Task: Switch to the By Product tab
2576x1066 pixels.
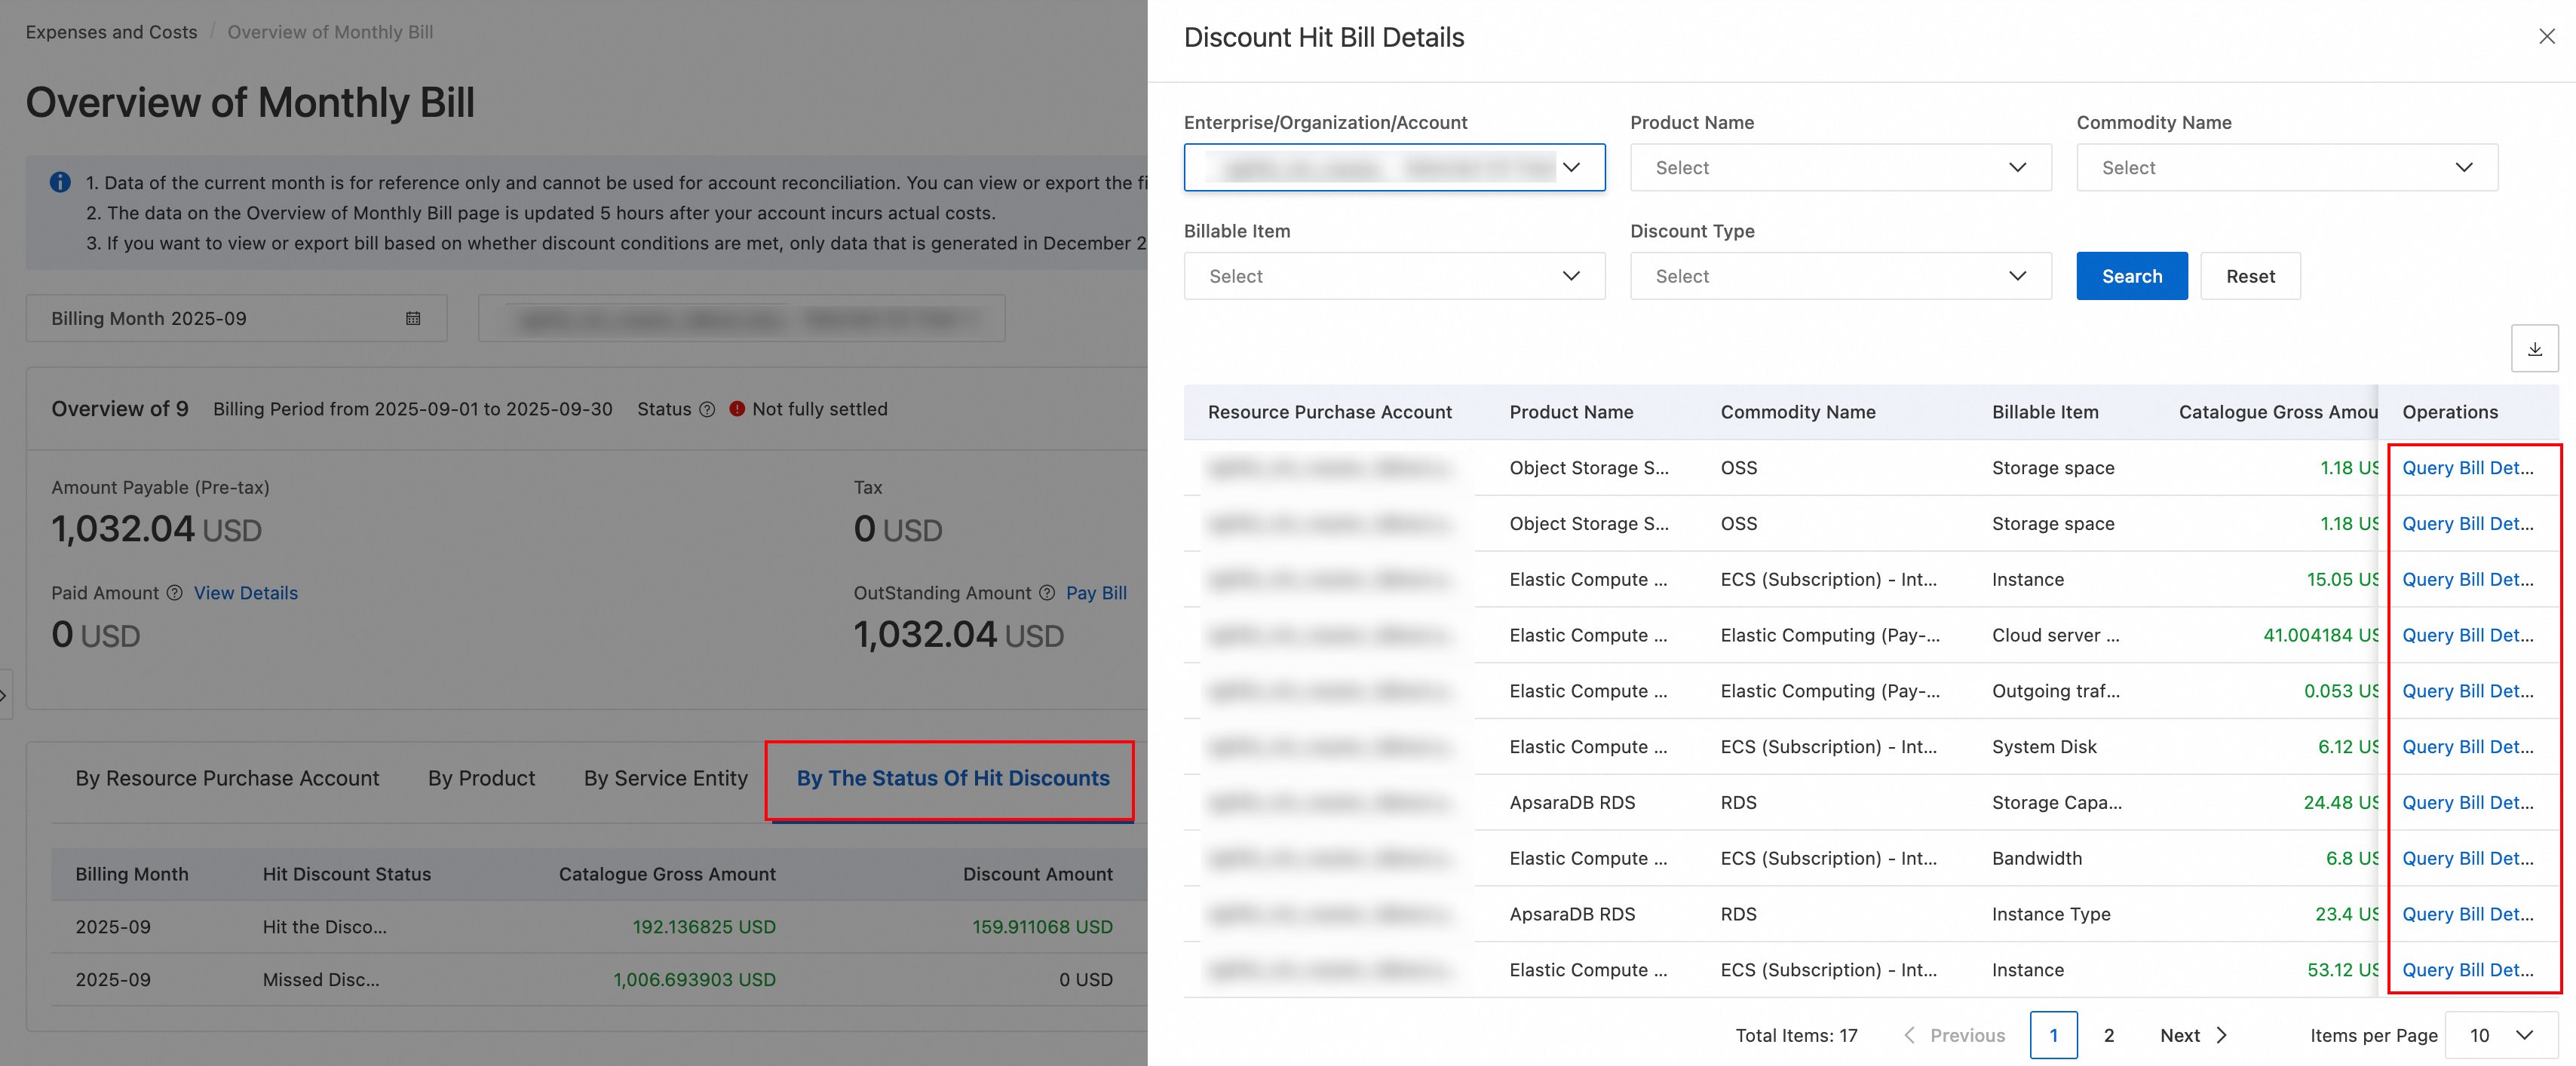Action: click(x=481, y=778)
